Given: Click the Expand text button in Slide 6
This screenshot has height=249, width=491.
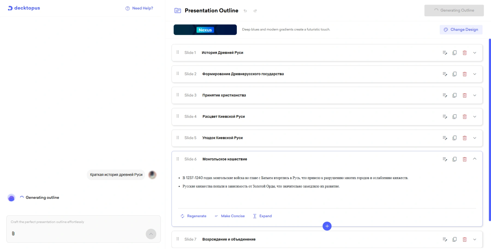Looking at the screenshot, I should point(262,216).
